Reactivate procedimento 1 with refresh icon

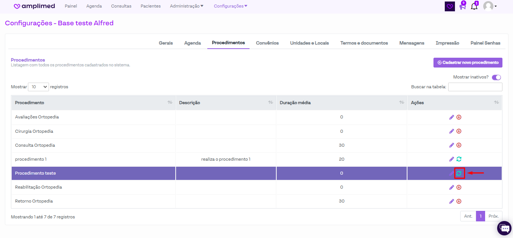click(x=459, y=159)
